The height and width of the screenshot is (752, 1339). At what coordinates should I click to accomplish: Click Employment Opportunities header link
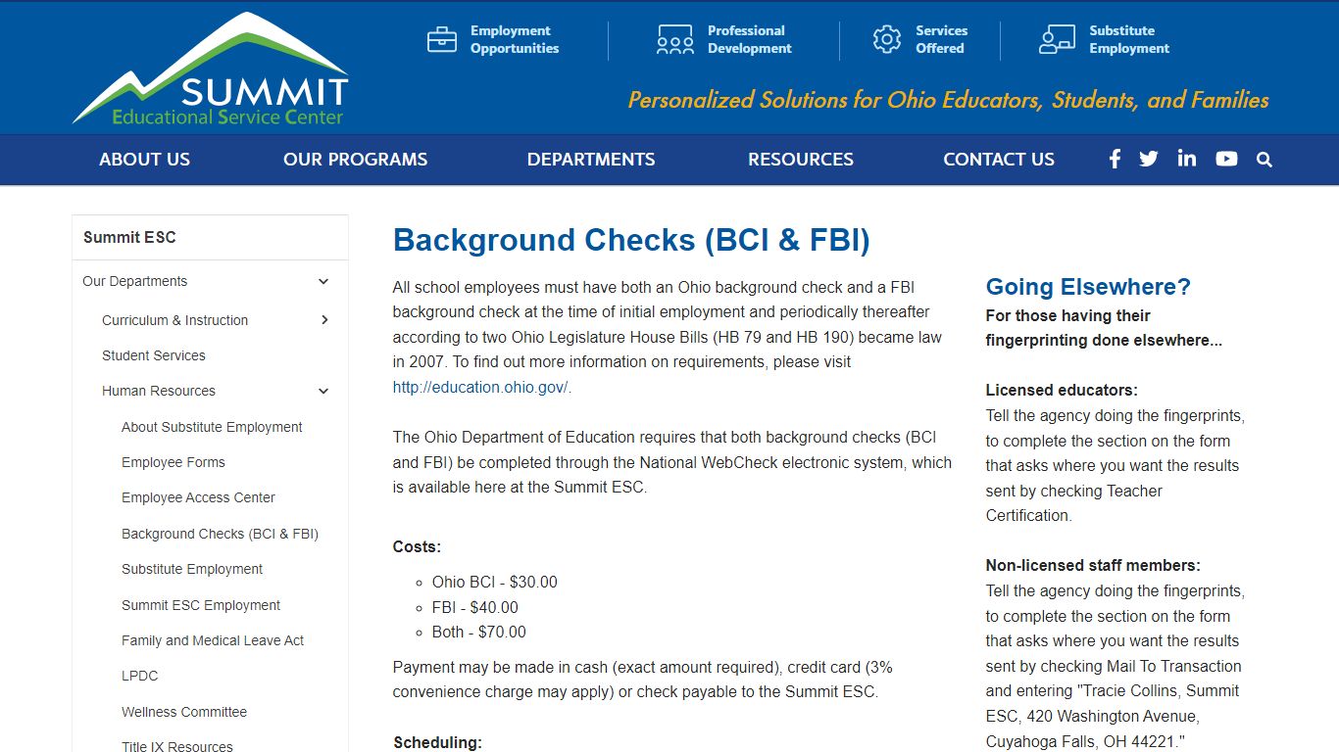[515, 39]
